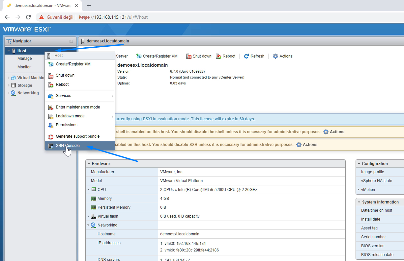The width and height of the screenshot is (404, 261).
Task: Click the Persistent Memory icon
Action: 94,207
